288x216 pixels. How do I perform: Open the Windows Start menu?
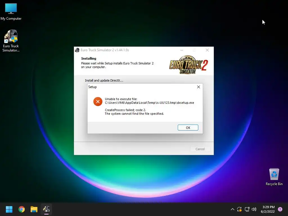pos(9,209)
